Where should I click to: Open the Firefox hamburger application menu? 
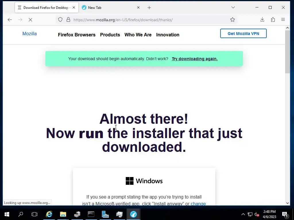pos(283,20)
